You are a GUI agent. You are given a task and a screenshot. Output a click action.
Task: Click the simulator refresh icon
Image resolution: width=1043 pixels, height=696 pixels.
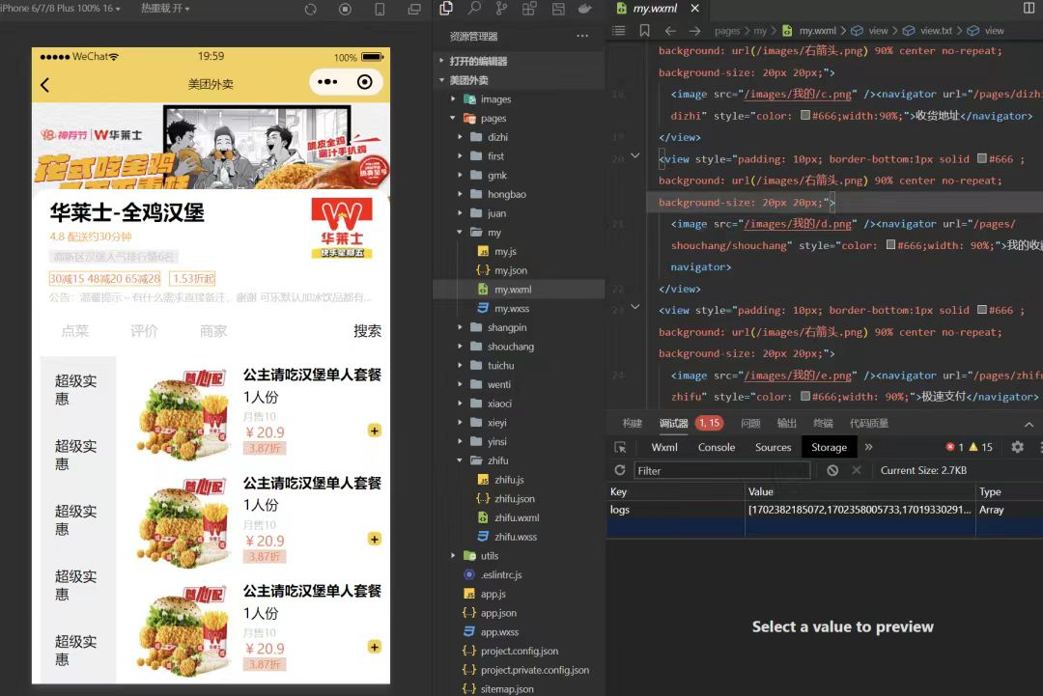click(x=310, y=9)
